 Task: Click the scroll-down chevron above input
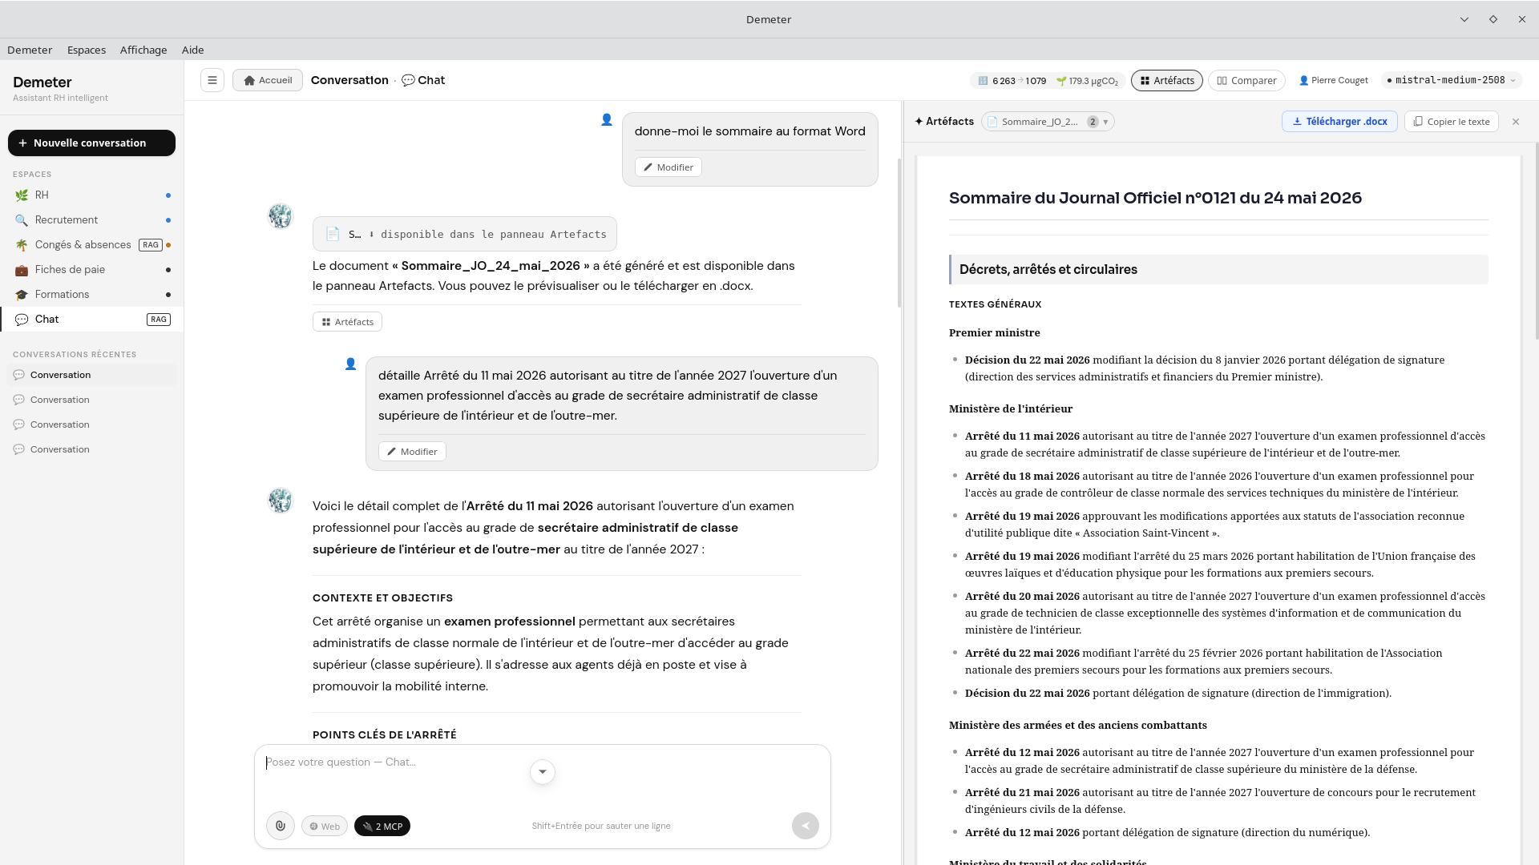click(543, 772)
